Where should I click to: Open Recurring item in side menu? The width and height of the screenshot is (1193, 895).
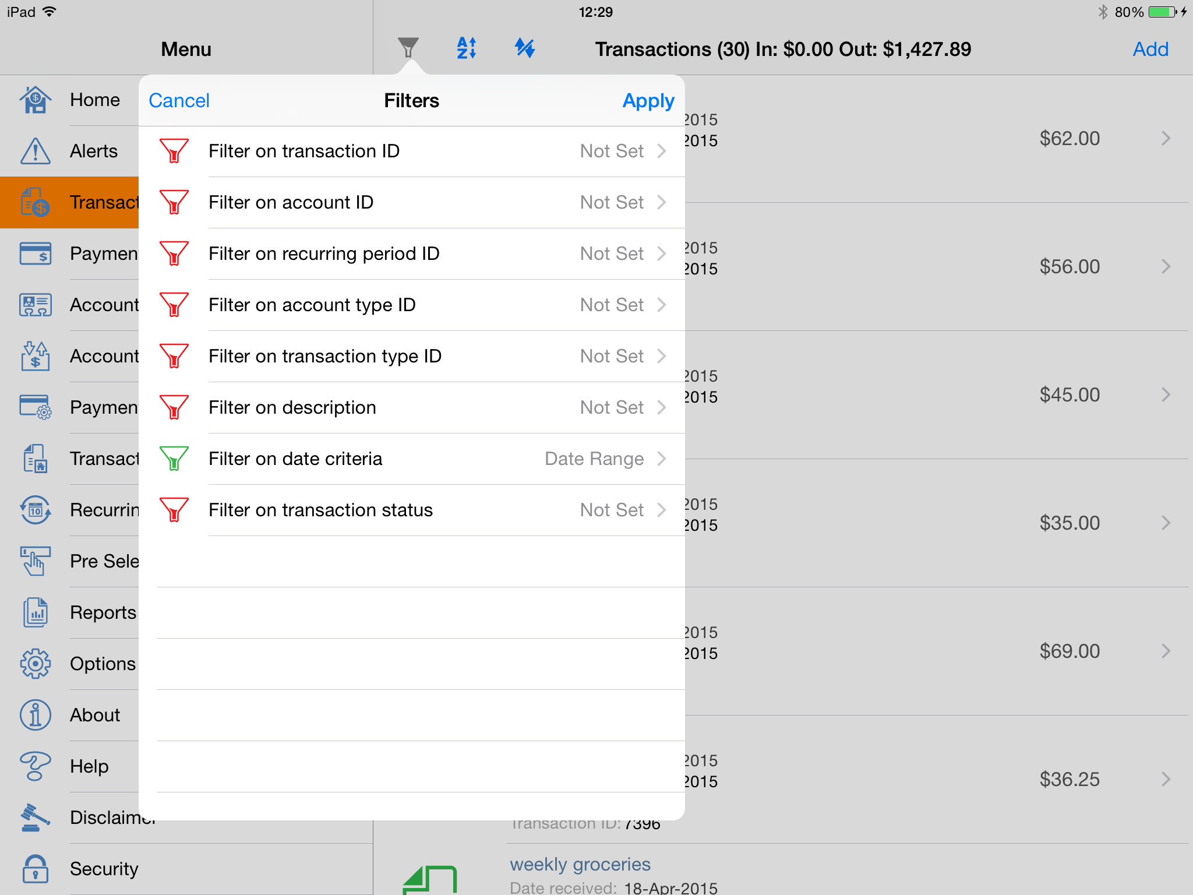click(104, 510)
